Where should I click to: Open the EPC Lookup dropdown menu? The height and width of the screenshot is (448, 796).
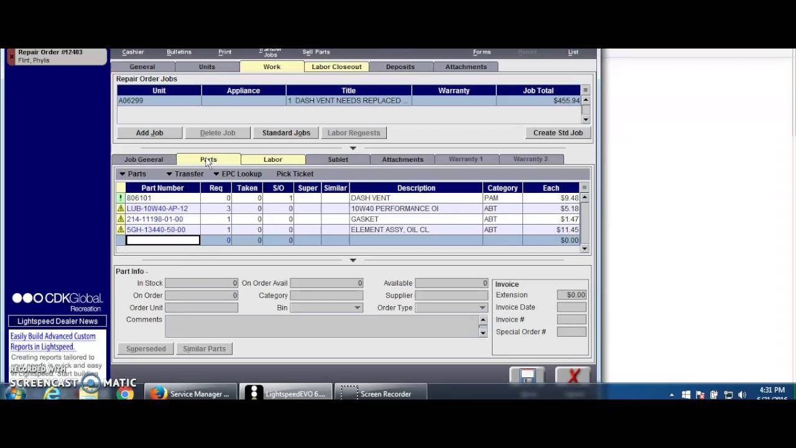point(237,174)
